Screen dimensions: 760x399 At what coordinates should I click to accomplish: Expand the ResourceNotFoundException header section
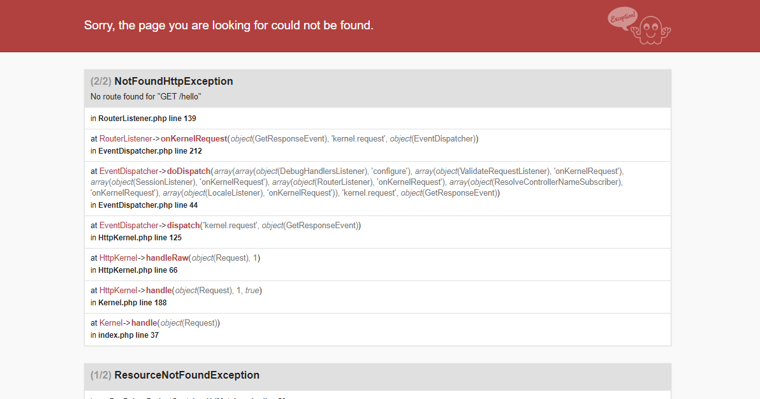coord(186,375)
